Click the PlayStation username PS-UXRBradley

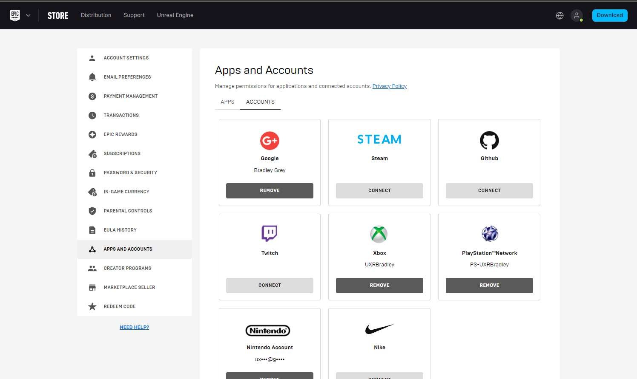point(489,265)
